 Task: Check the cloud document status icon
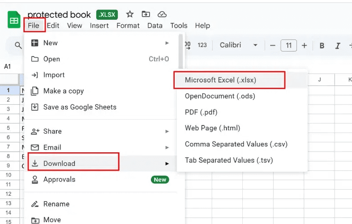(x=162, y=15)
